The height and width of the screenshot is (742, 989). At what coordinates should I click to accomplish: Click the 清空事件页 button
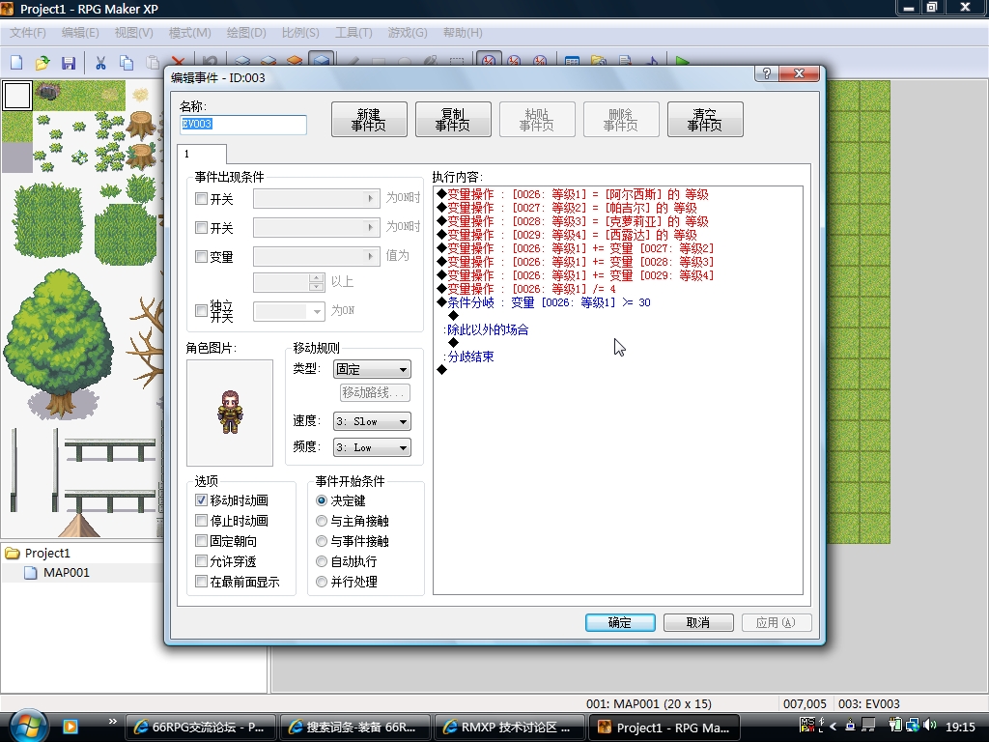click(705, 119)
